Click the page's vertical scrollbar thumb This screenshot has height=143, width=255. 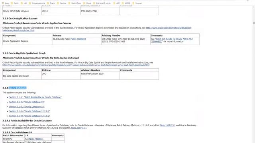tap(254, 23)
